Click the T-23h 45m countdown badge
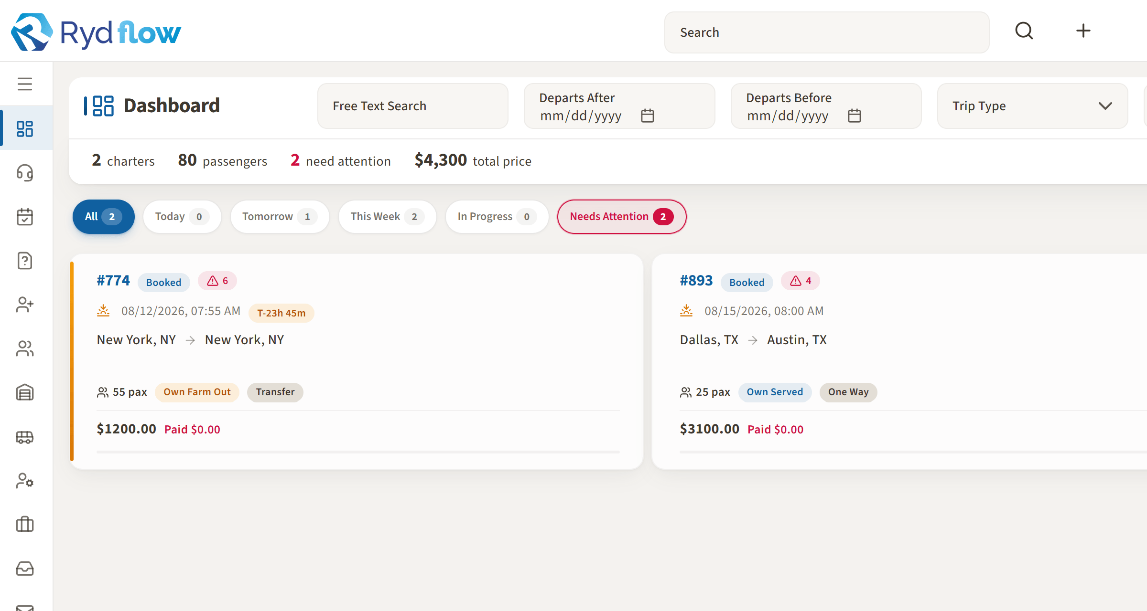Image resolution: width=1147 pixels, height=611 pixels. click(x=281, y=313)
